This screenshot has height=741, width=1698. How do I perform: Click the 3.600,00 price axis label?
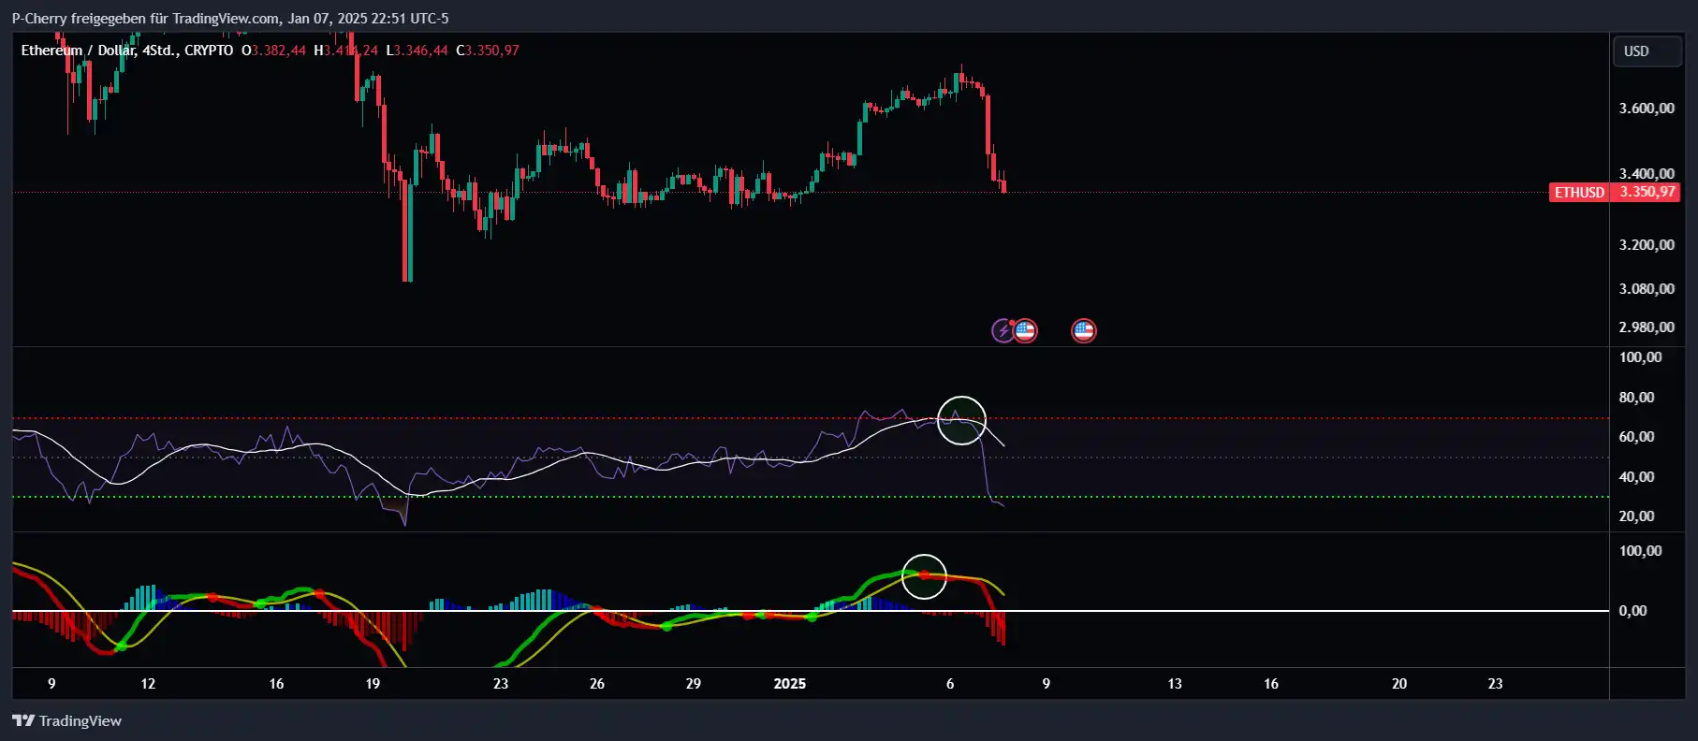[x=1647, y=109]
